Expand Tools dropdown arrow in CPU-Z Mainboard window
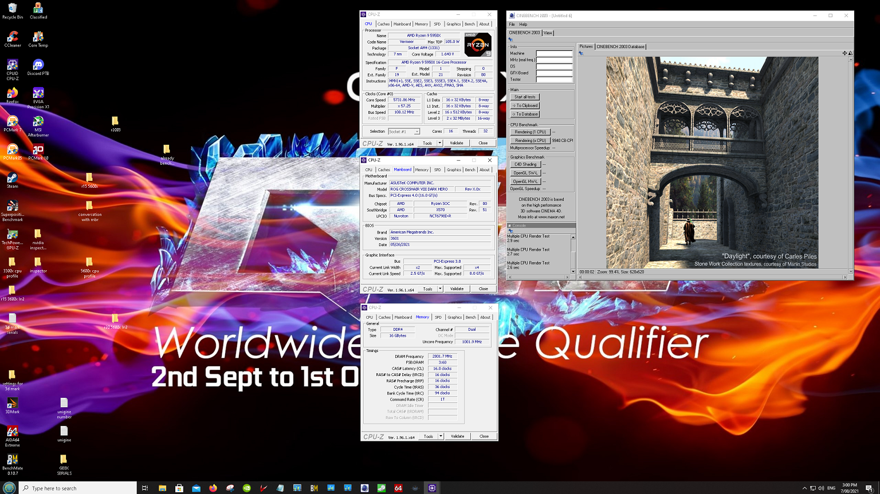880x494 pixels. coord(440,289)
